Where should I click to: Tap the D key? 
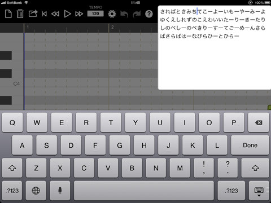click(71, 145)
